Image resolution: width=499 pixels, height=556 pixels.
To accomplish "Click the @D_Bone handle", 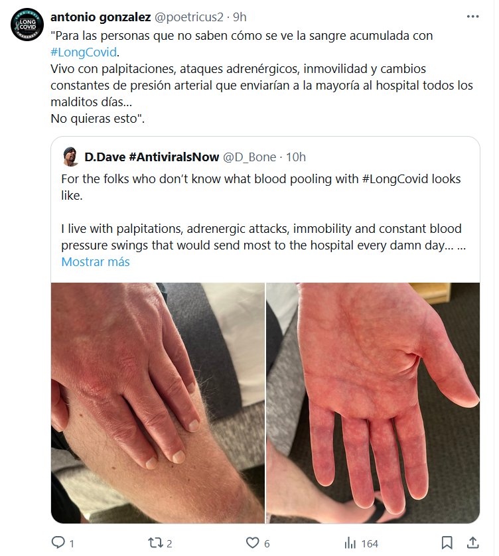I will click(249, 157).
